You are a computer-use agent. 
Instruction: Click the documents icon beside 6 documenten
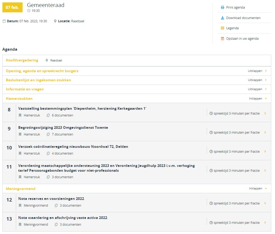pos(48,115)
